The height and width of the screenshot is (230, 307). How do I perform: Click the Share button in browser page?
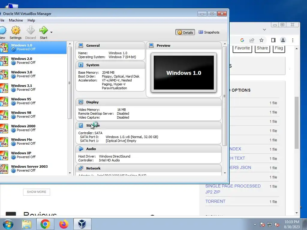262,48
